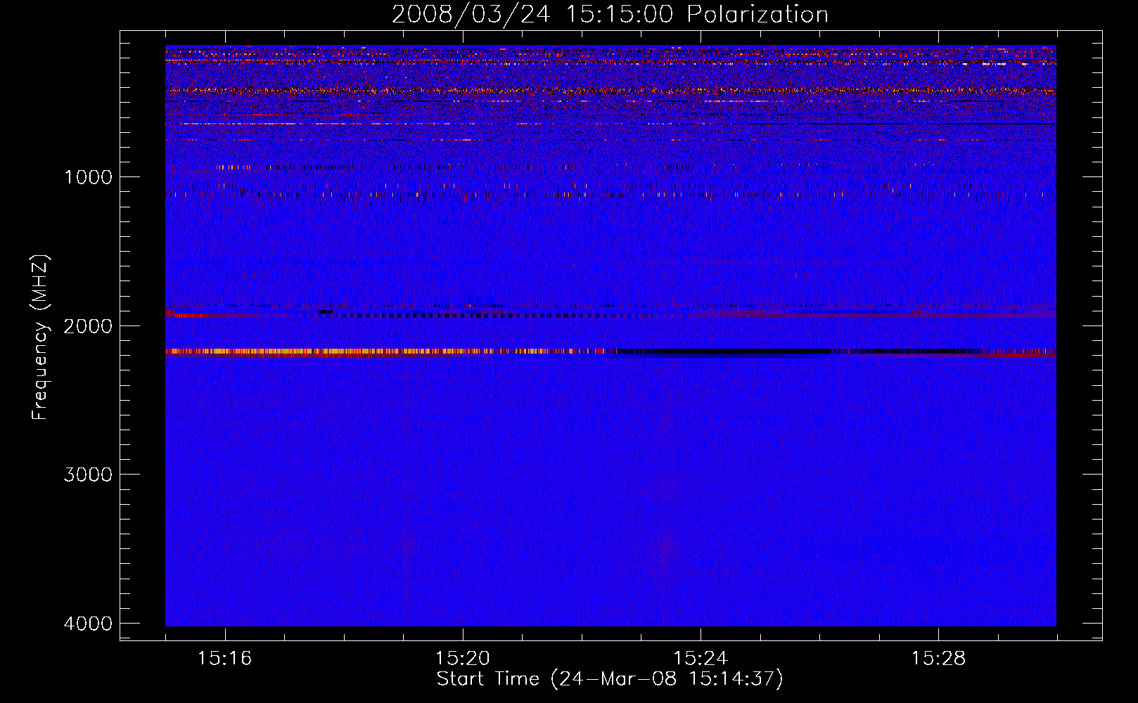Click the 15:16 time axis label
Screen dimensions: 1138x703
point(224,659)
